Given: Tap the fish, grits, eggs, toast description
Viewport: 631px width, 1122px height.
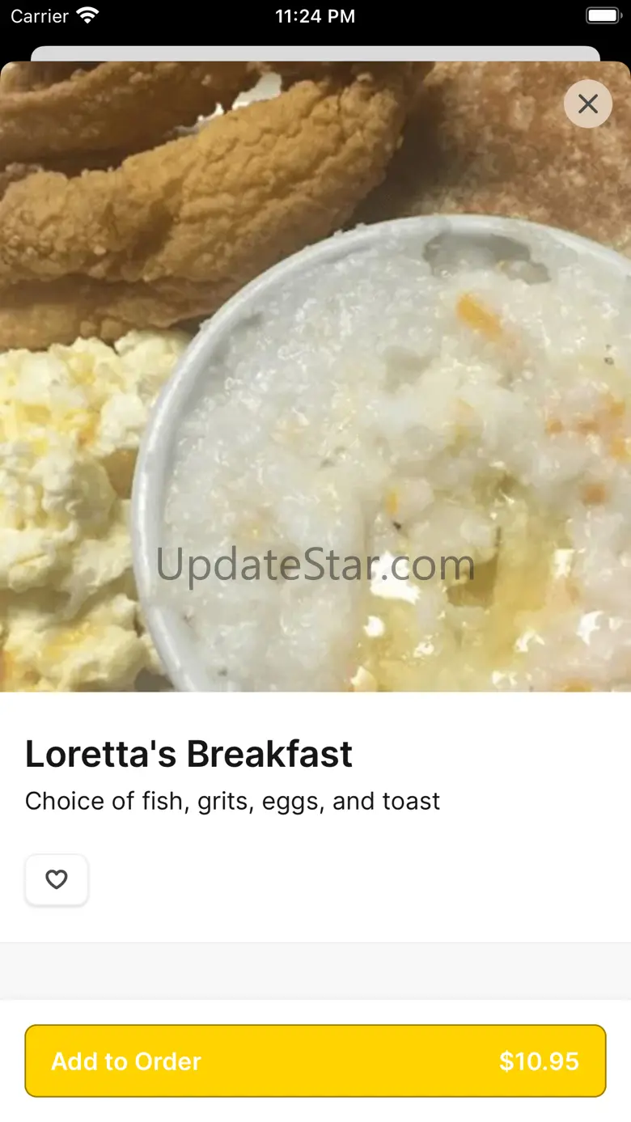Looking at the screenshot, I should (233, 801).
